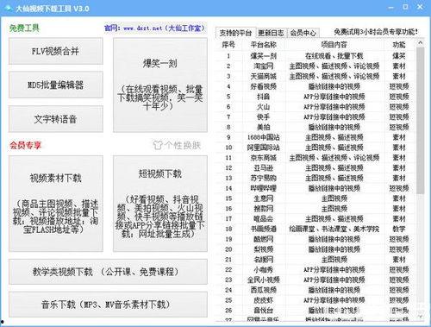This screenshot has height=327, width=431.
Task: Select the 书画频道 row
Action: click(x=315, y=229)
